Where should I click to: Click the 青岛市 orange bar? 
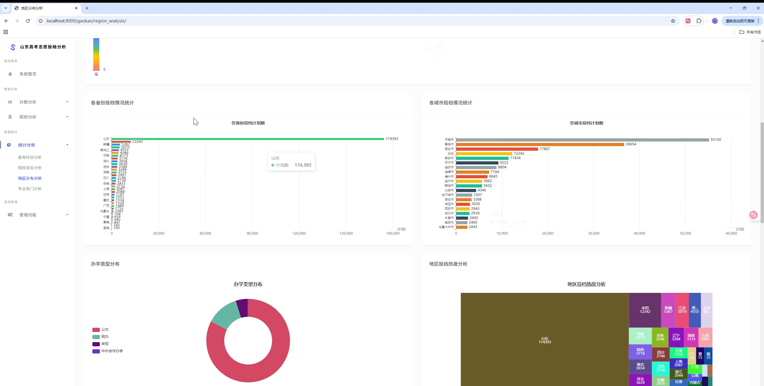[540, 144]
